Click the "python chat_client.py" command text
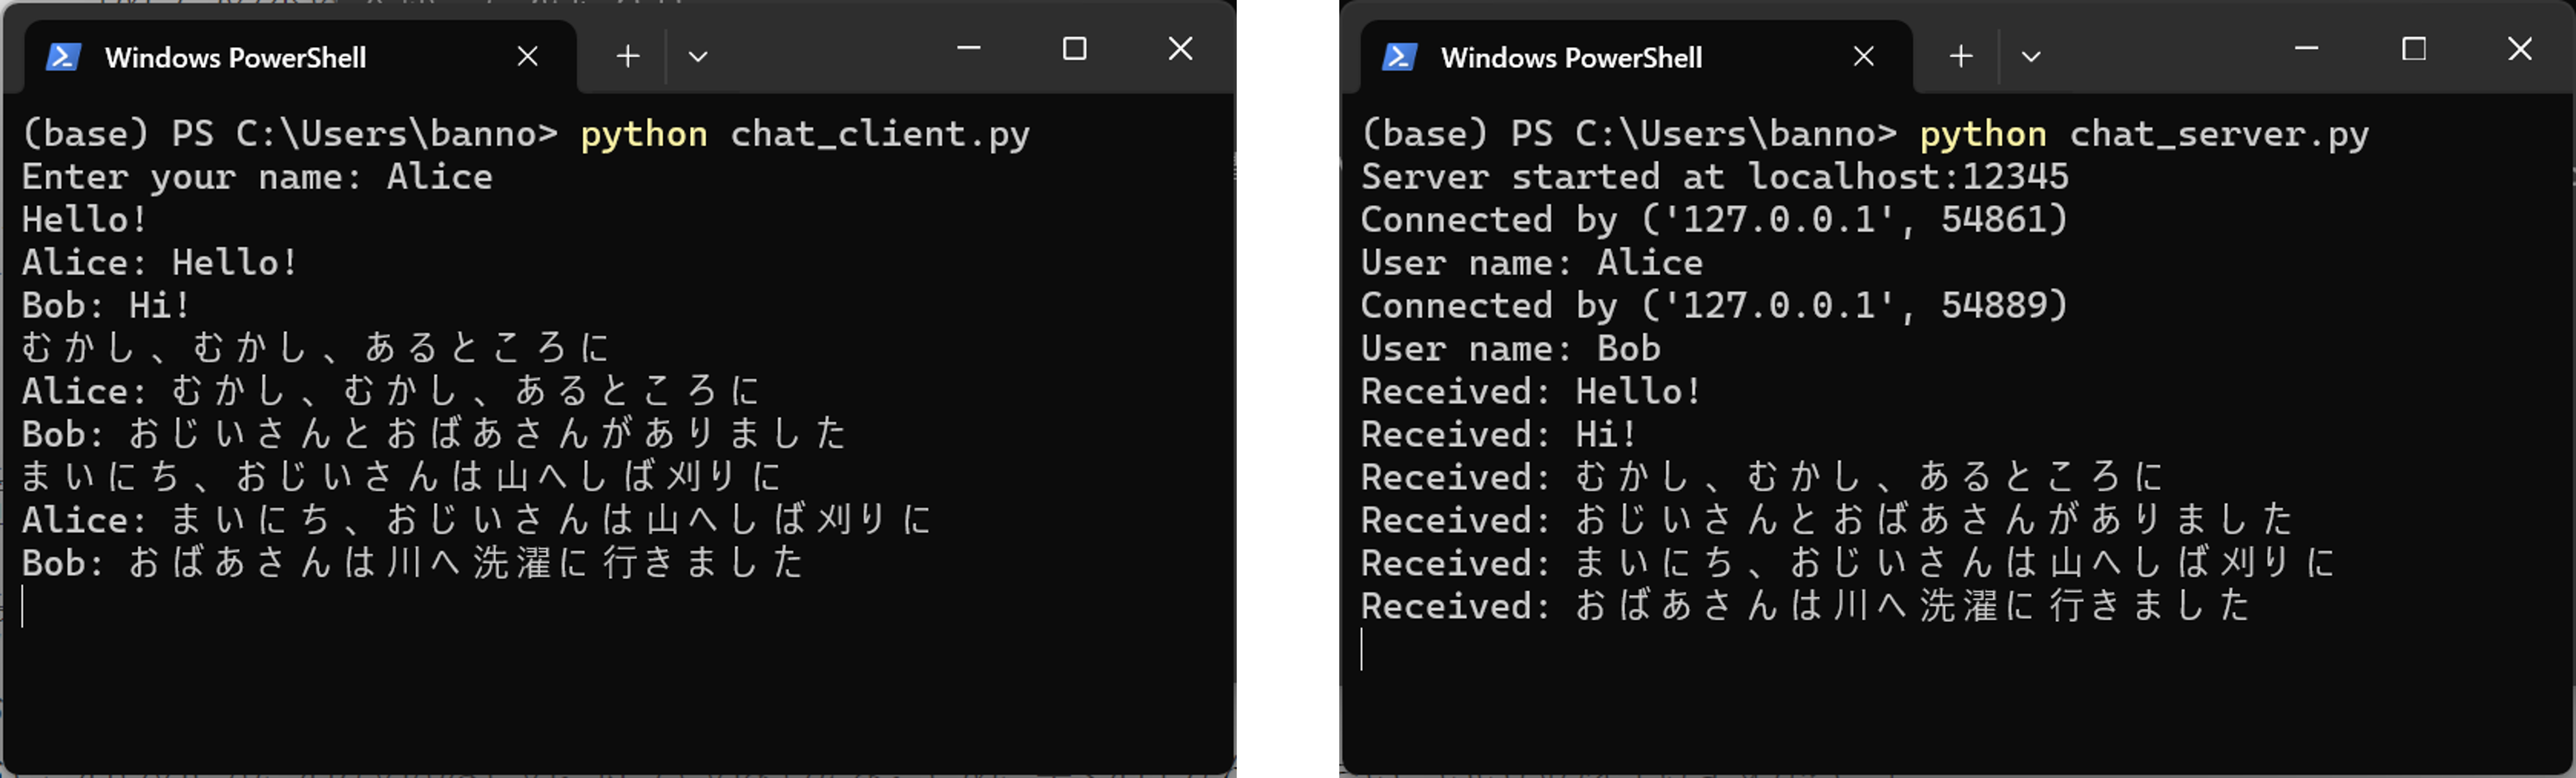The width and height of the screenshot is (2576, 778). point(804,134)
